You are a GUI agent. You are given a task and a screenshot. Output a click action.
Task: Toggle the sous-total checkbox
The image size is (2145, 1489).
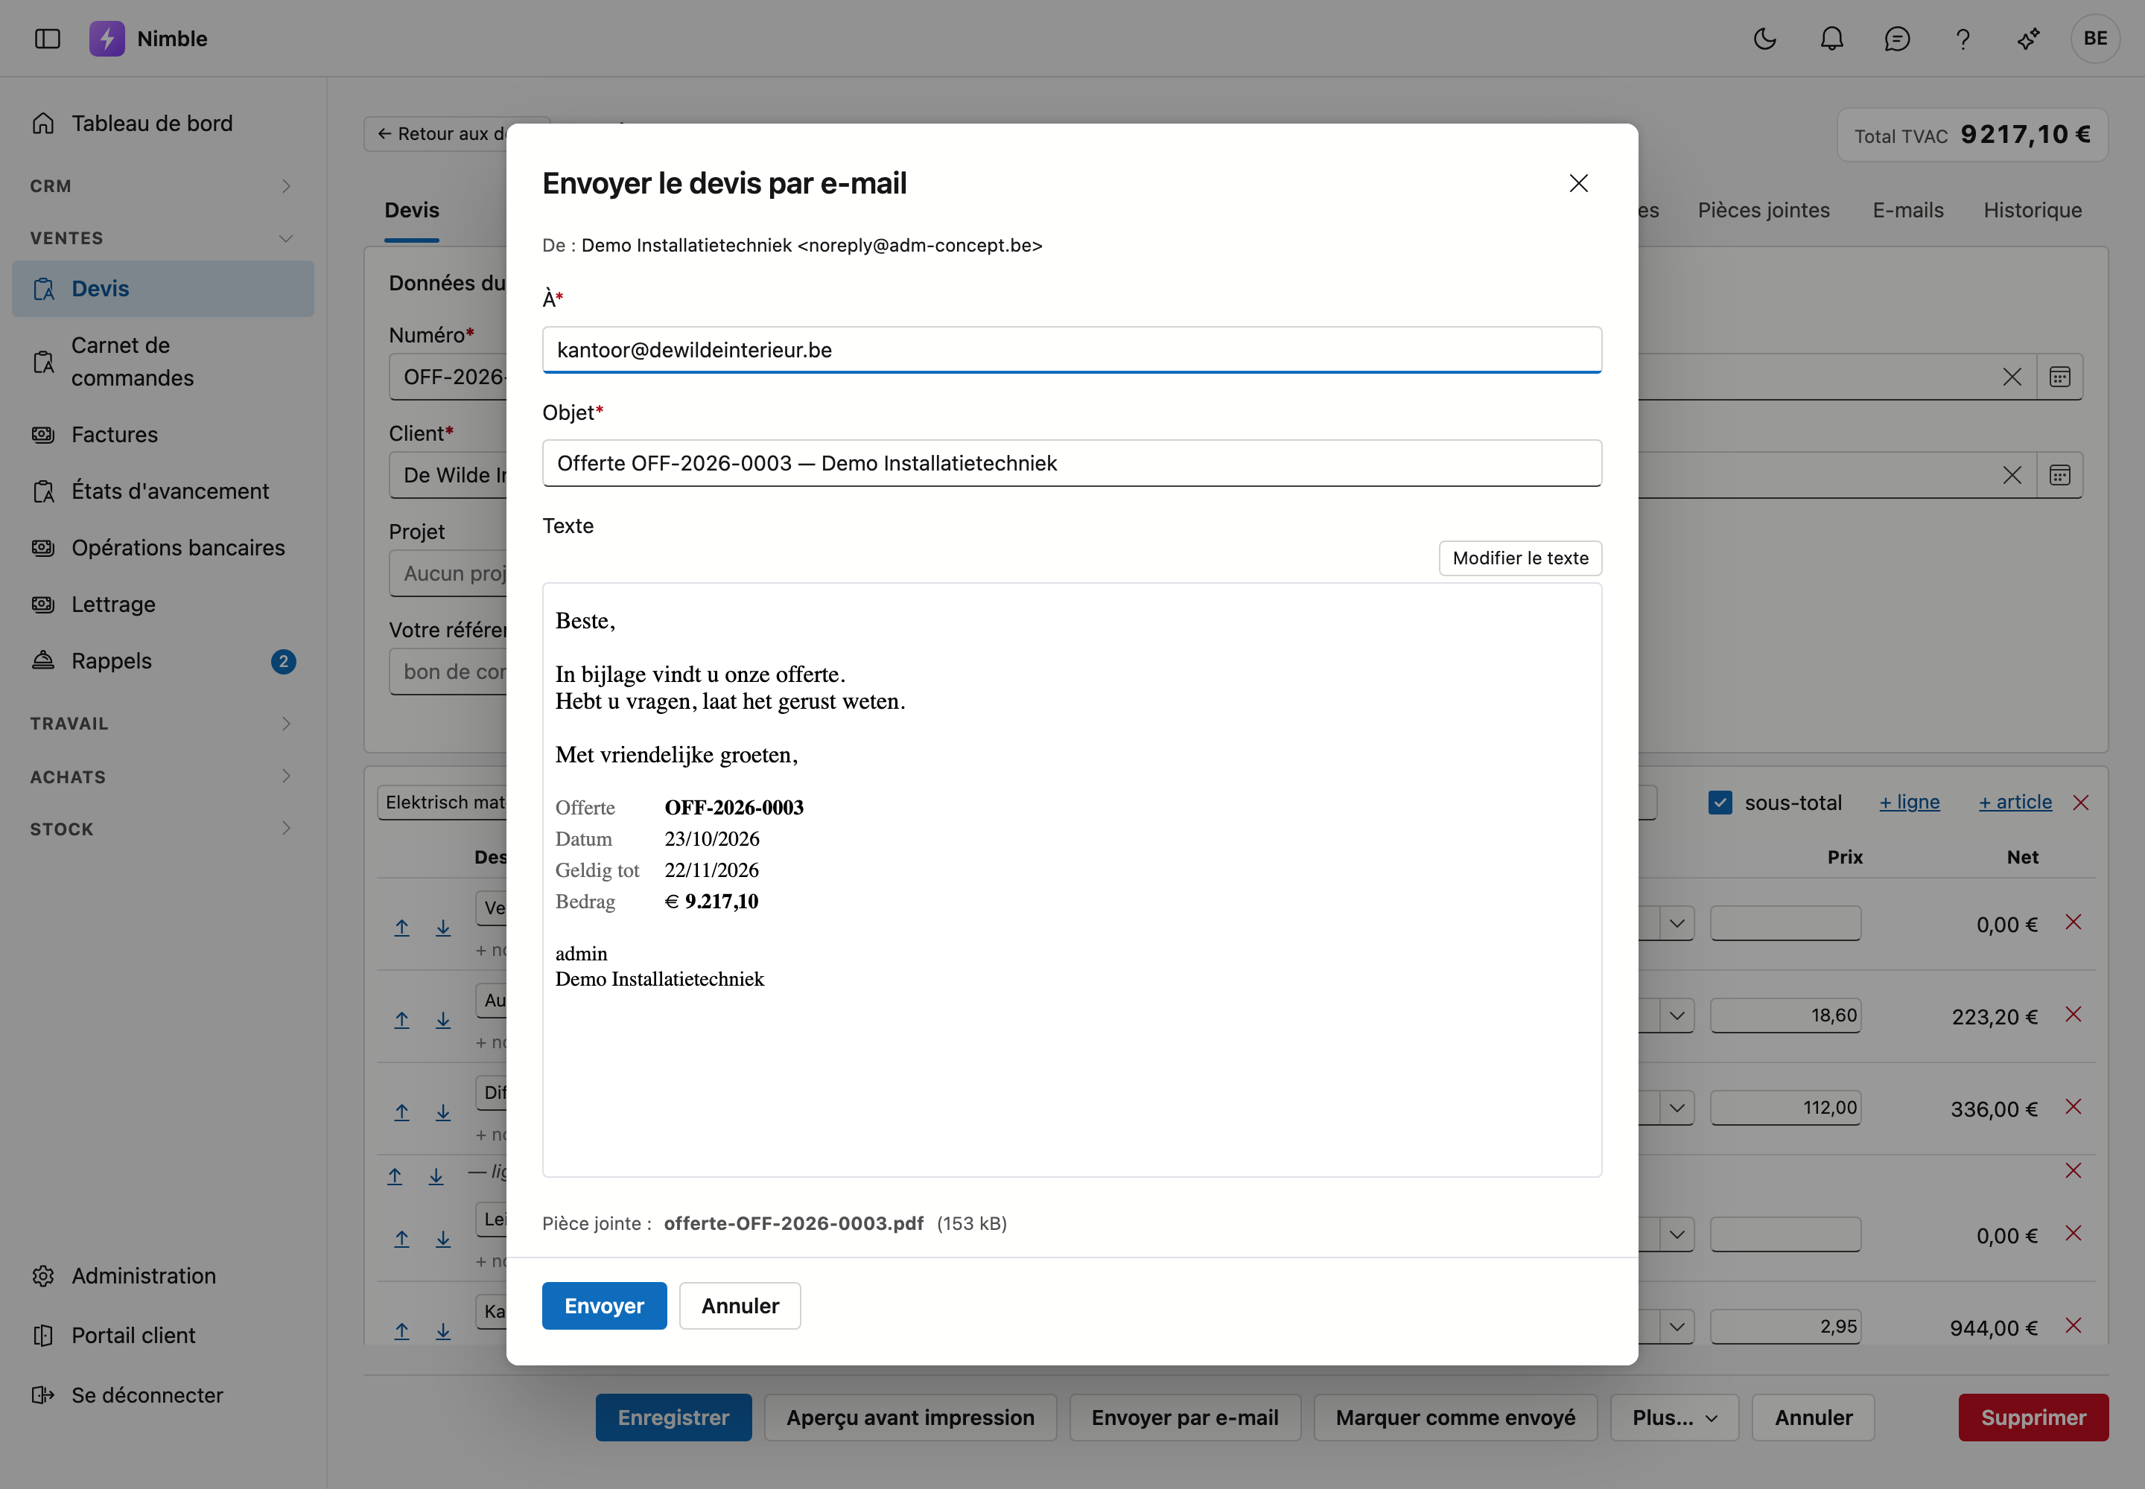pyautogui.click(x=1720, y=803)
